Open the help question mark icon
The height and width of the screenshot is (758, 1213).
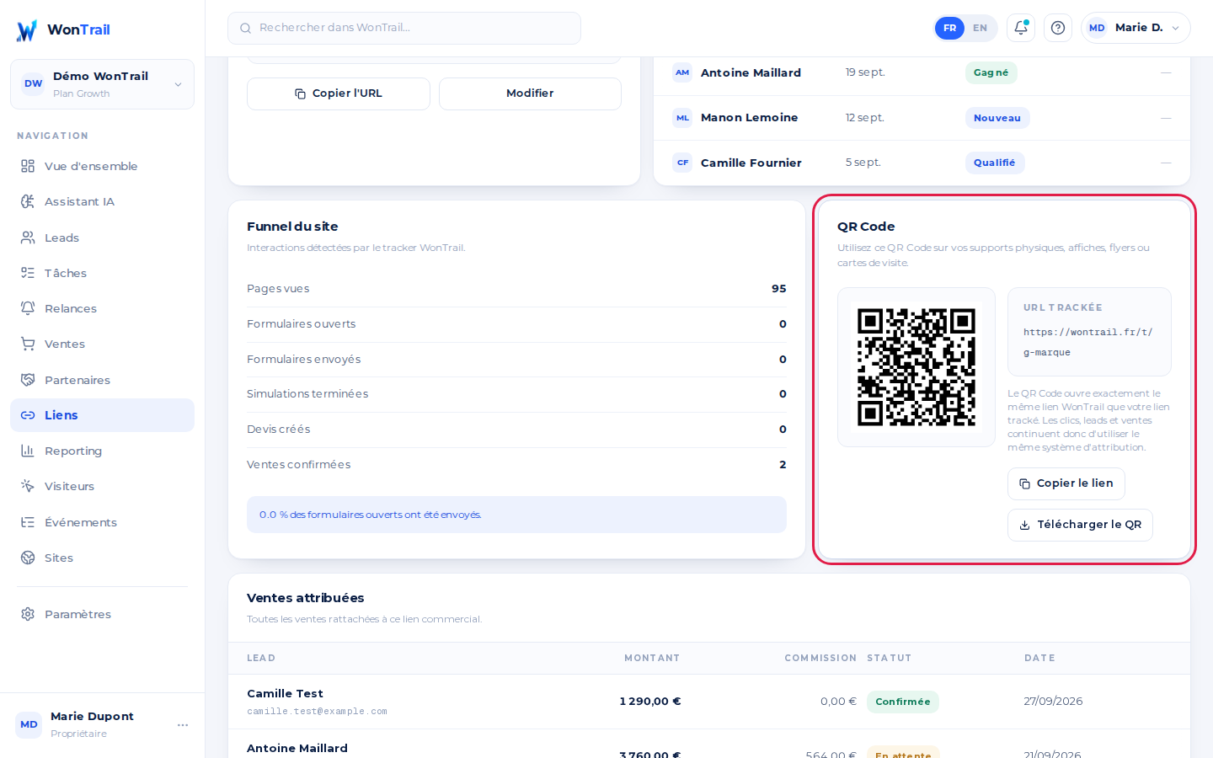(1058, 28)
